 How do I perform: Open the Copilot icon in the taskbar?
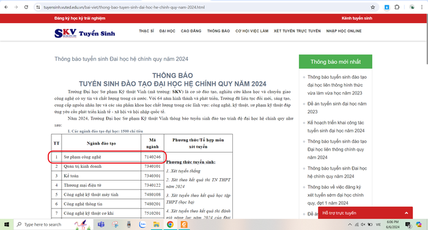tap(419, 225)
